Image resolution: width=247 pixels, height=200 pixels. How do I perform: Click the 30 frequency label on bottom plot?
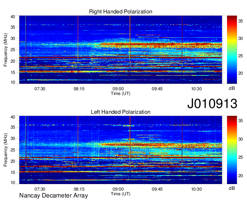pos(13,138)
